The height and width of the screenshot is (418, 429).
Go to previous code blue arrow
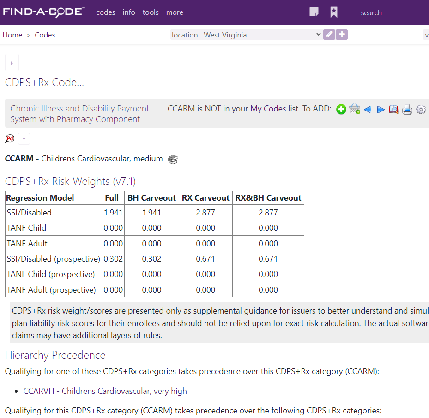click(x=368, y=110)
